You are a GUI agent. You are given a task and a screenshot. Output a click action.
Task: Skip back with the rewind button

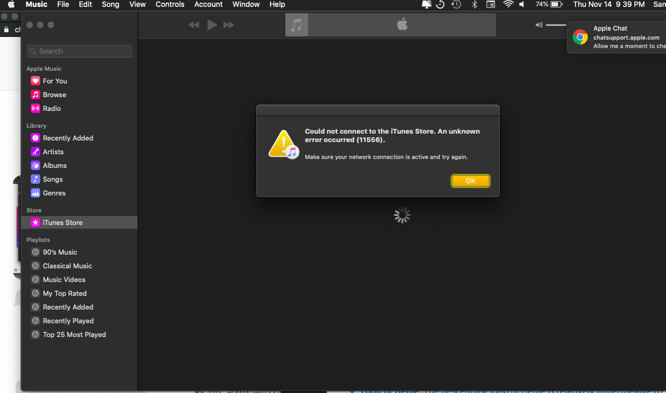[x=194, y=25]
